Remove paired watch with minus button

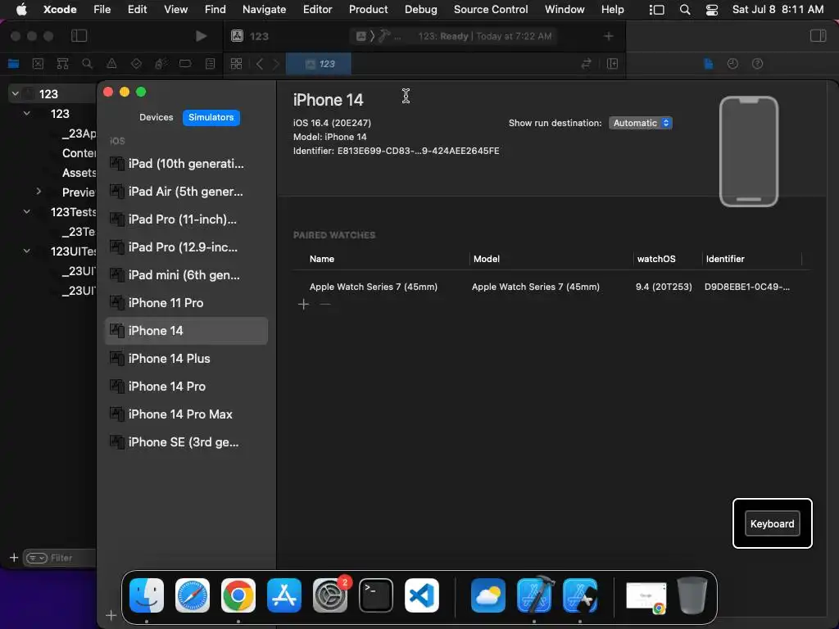tap(324, 305)
